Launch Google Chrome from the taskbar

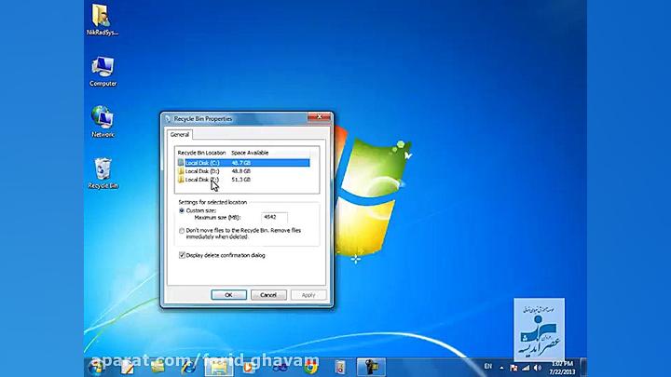click(x=311, y=367)
